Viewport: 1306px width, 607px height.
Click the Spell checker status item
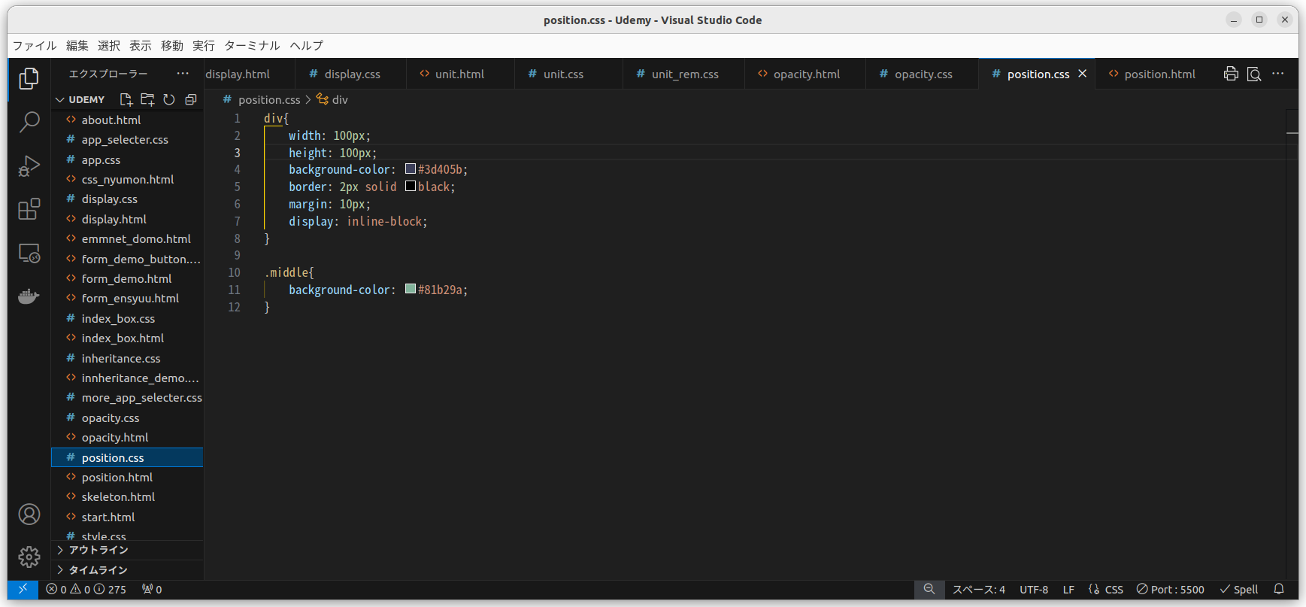tap(1239, 590)
